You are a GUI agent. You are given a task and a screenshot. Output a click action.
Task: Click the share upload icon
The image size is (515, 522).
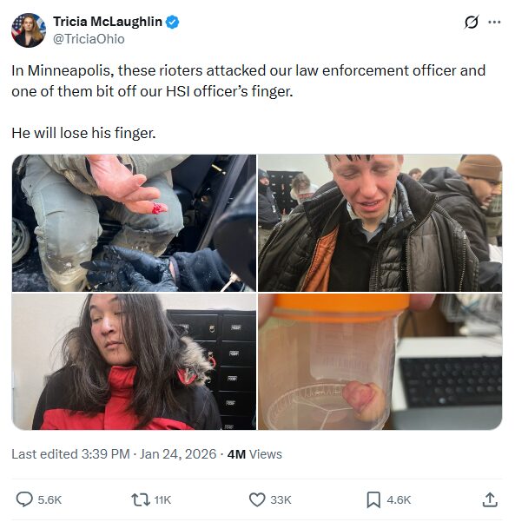click(x=490, y=499)
